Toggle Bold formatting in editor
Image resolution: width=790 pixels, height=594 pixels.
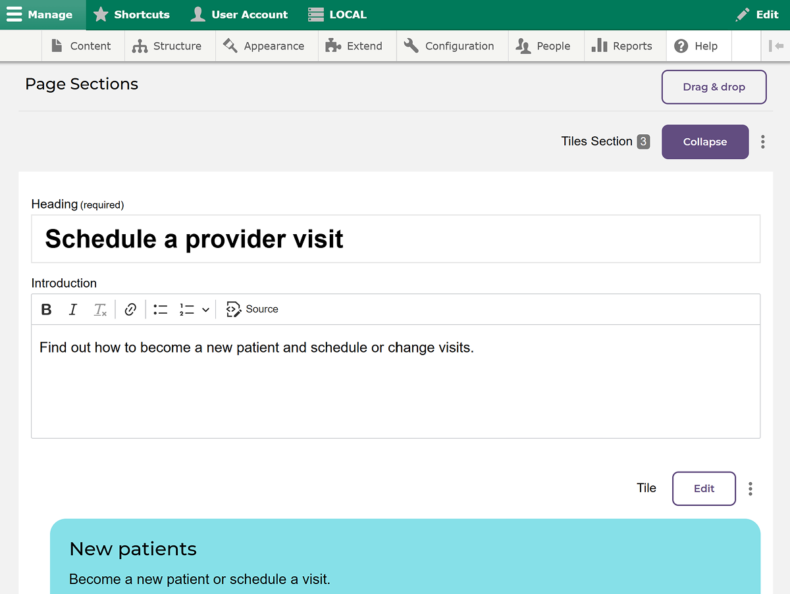coord(47,309)
